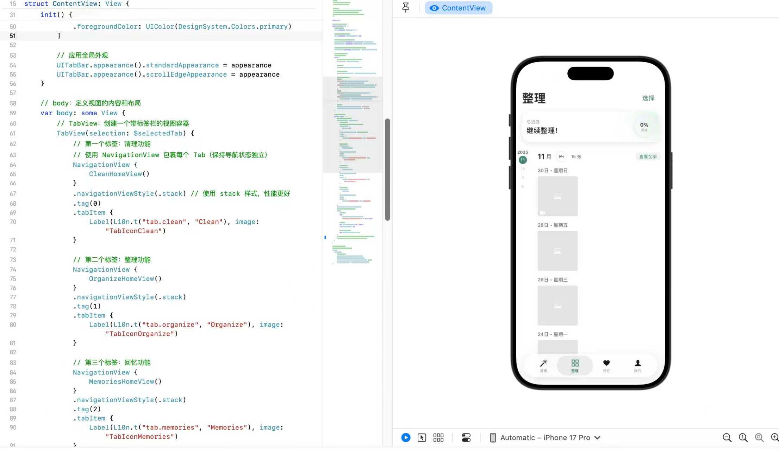Open preview variants grid icon
This screenshot has width=779, height=450.
(438, 437)
